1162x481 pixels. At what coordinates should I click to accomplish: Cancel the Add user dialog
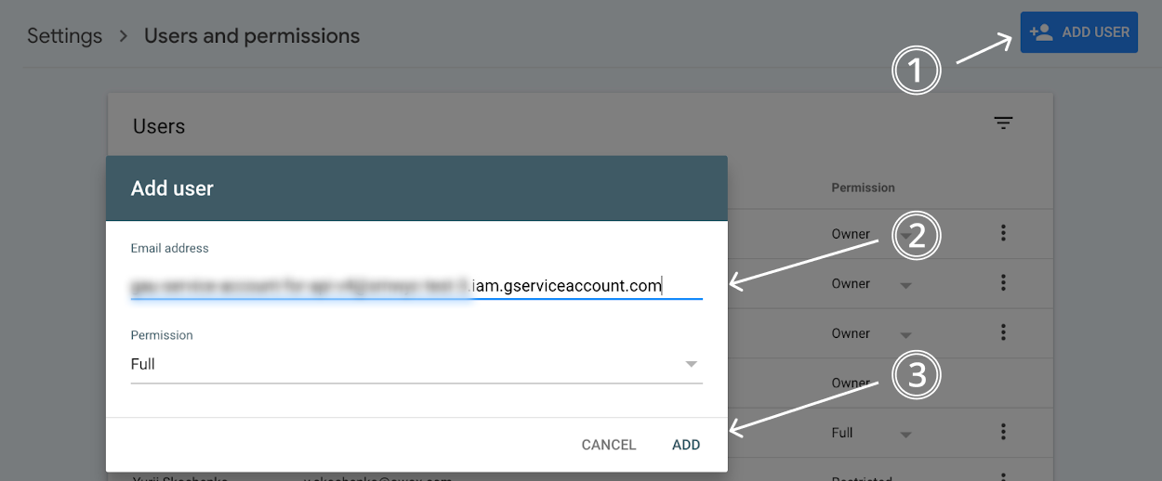click(609, 445)
